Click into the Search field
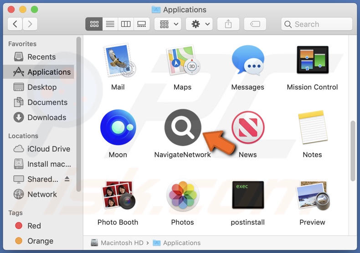Screen dimensions: 360x253 pyautogui.click(x=317, y=24)
